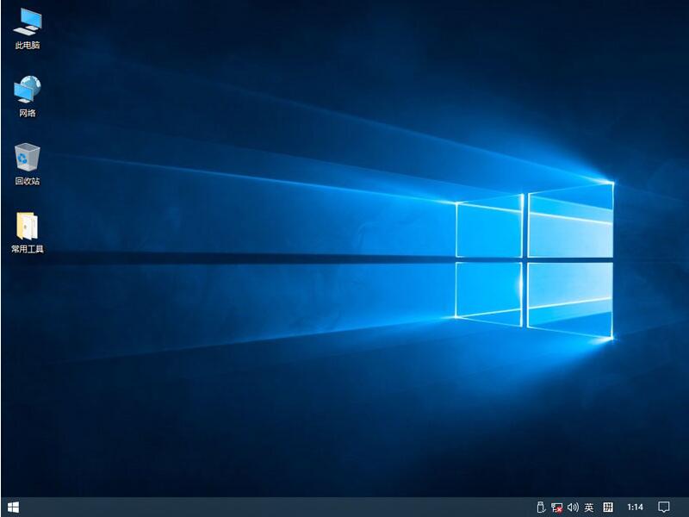Image resolution: width=689 pixels, height=517 pixels.
Task: Open the disconnected network tray icon
Action: coord(556,508)
